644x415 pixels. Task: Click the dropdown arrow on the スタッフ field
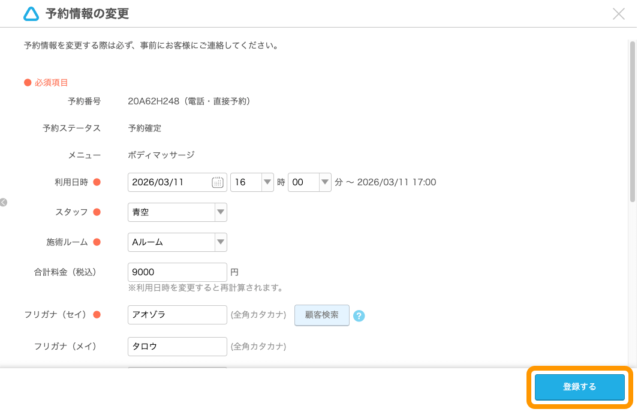(219, 212)
